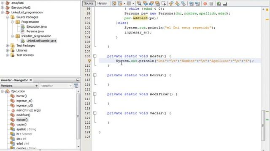Click the Navigator scroll down arrow
This screenshot has width=270, height=151.
point(78,147)
